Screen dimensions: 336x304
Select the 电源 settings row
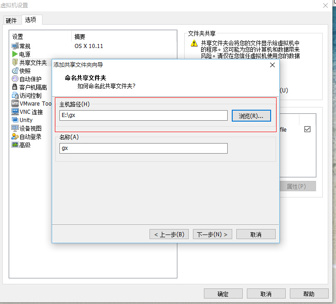click(x=93, y=54)
